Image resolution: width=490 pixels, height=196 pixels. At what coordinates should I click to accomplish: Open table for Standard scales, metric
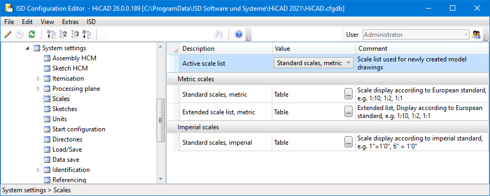point(348,94)
